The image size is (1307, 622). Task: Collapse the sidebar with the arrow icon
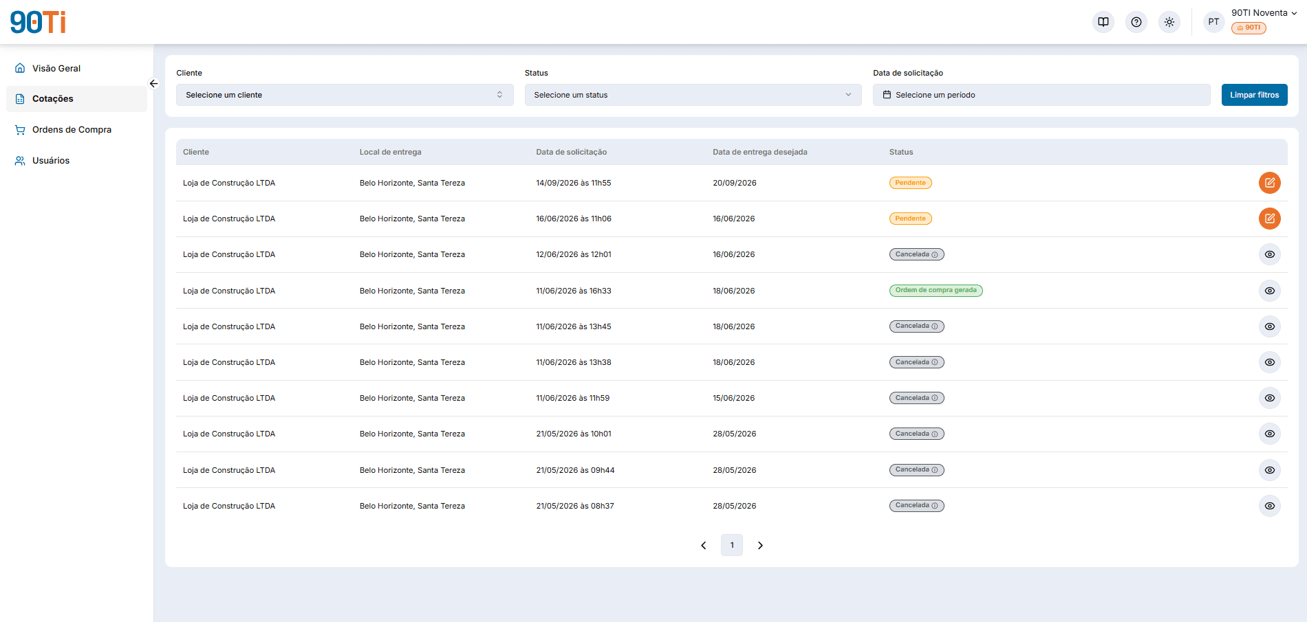[x=153, y=84]
